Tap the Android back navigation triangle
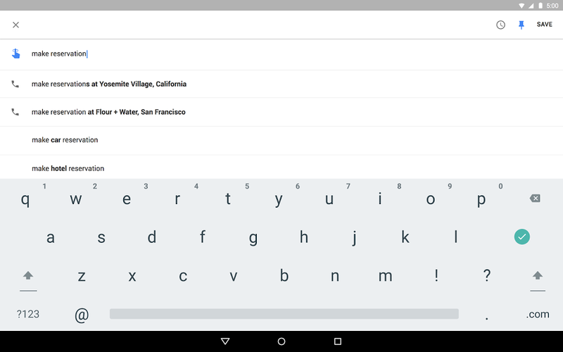563x352 pixels. coord(225,341)
